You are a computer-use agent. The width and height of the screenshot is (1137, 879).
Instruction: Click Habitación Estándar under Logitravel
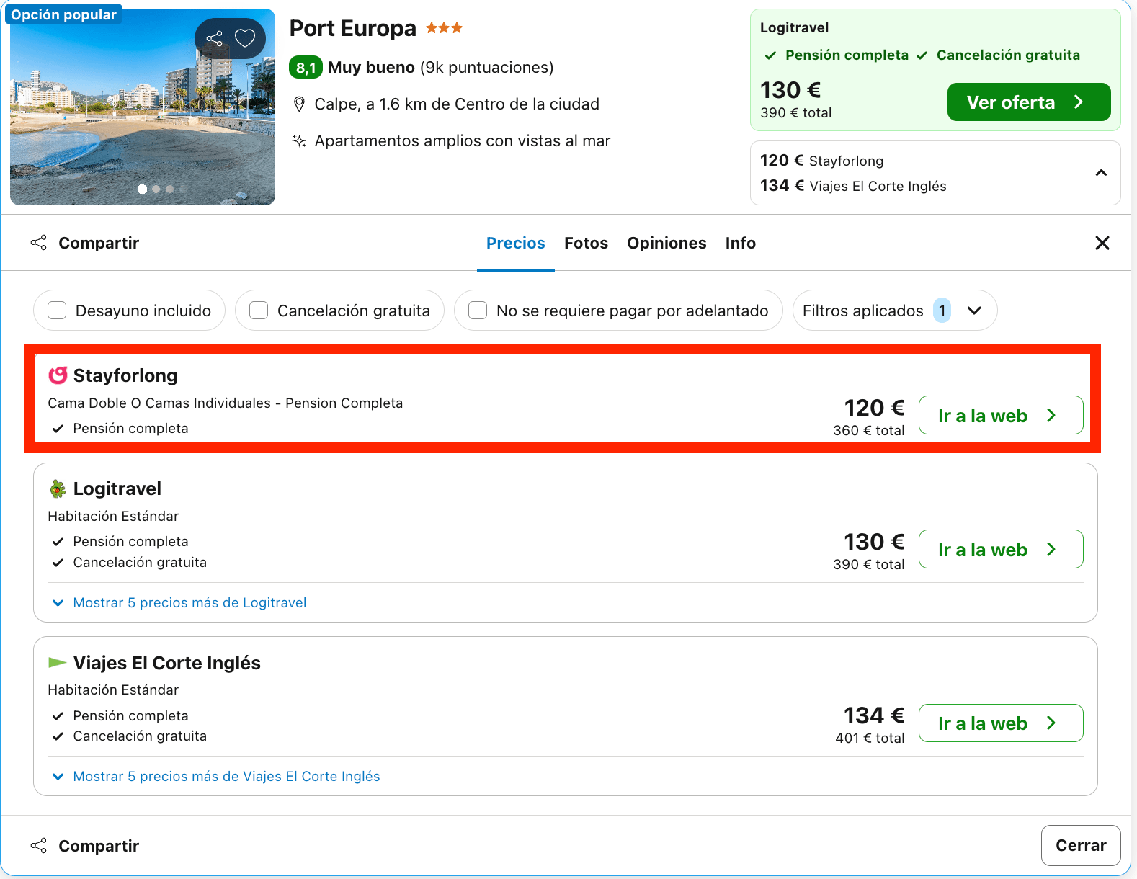coord(113,516)
